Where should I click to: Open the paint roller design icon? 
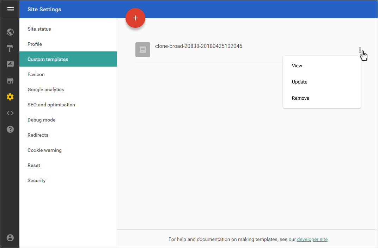point(10,48)
